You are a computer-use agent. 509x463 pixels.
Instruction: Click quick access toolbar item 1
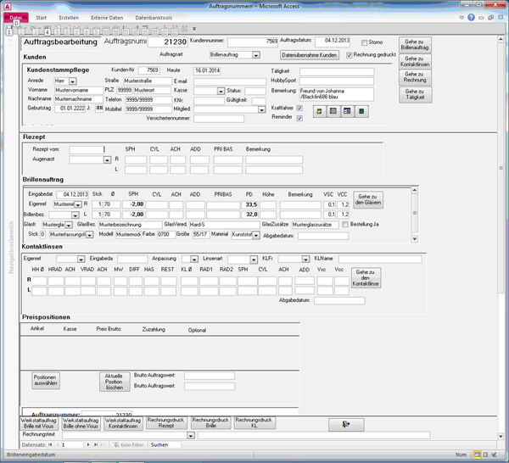(x=9, y=31)
